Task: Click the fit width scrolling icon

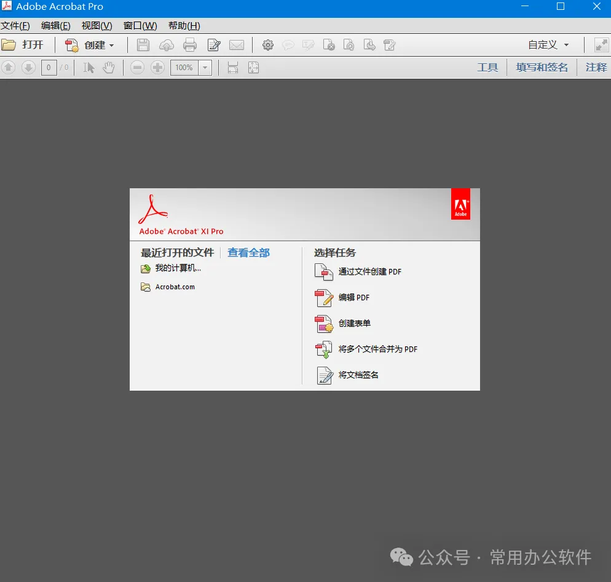Action: (x=233, y=68)
